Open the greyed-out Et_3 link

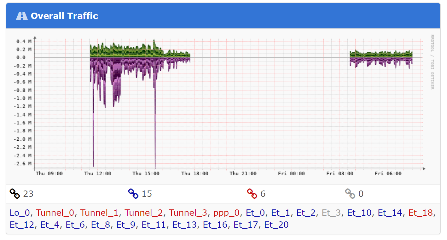pyautogui.click(x=331, y=213)
